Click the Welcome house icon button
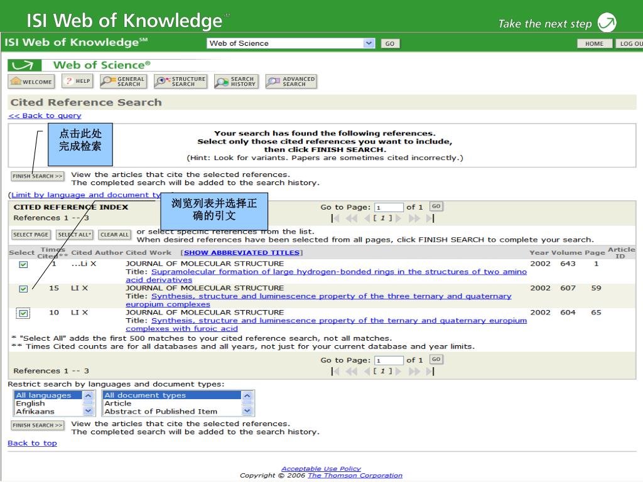This screenshot has height=482, width=643. (31, 81)
